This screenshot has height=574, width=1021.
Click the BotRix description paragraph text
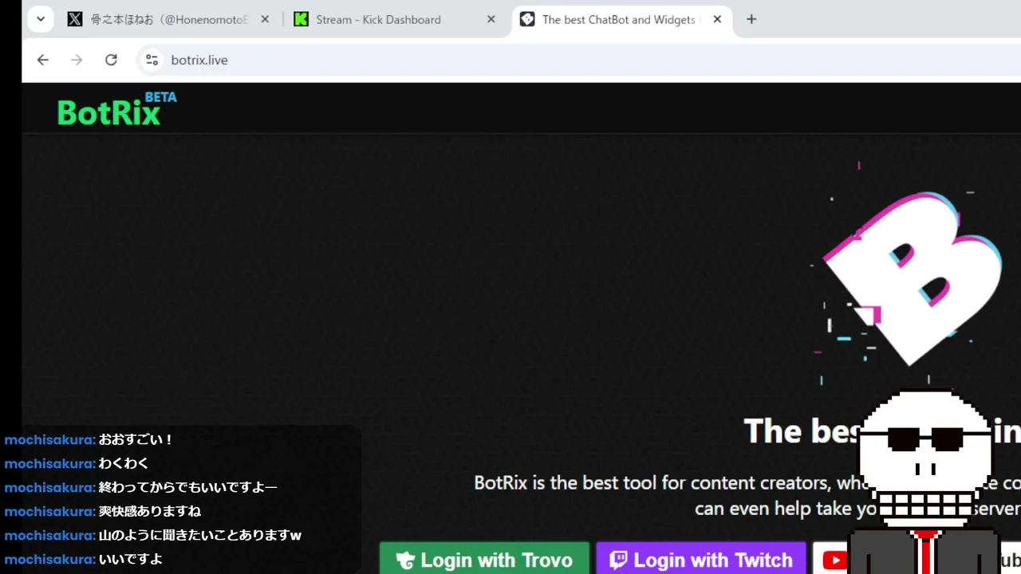[x=747, y=495]
